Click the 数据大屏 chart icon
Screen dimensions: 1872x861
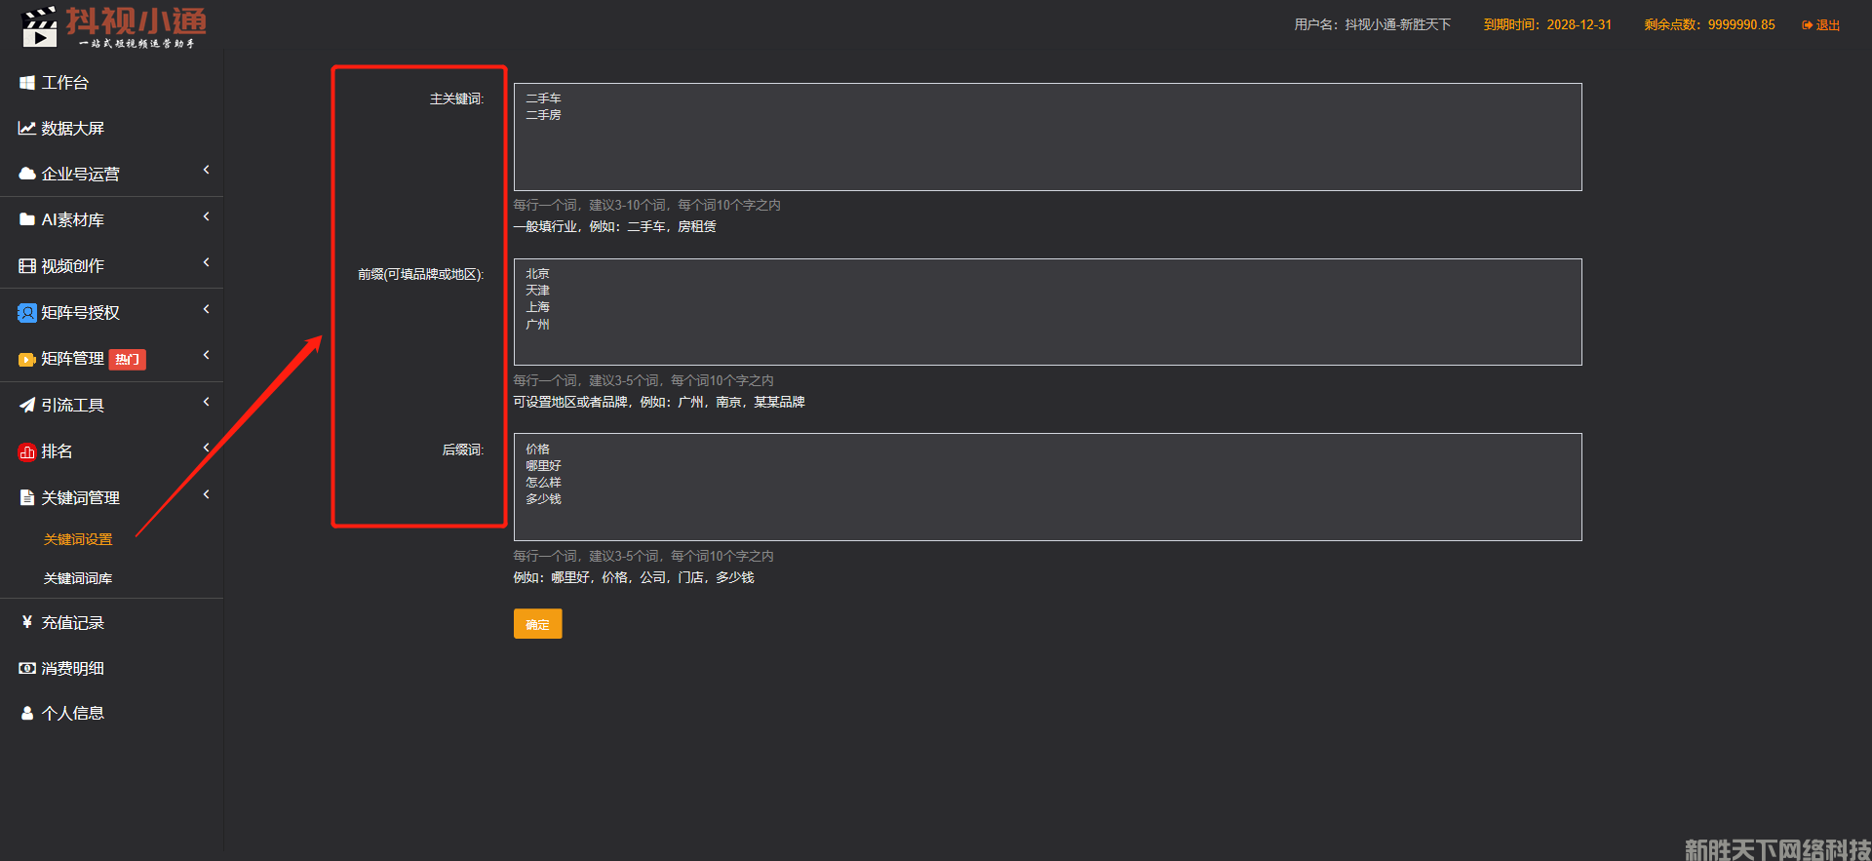click(x=27, y=129)
